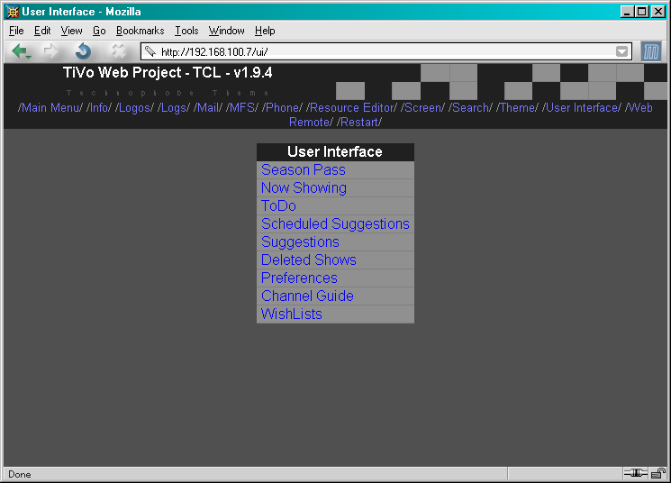This screenshot has width=671, height=483.
Task: Select Channel Guide link
Action: tap(307, 296)
